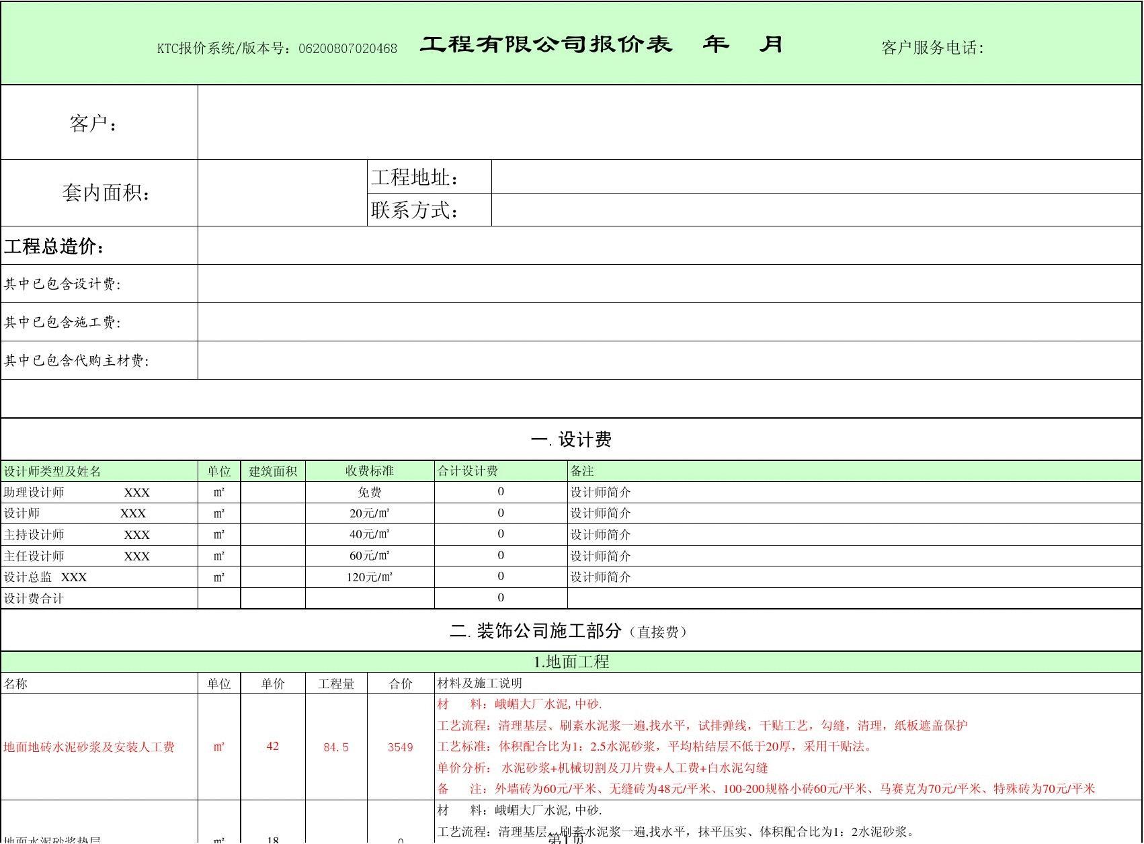Click the 合计设计费 column header

[x=501, y=471]
